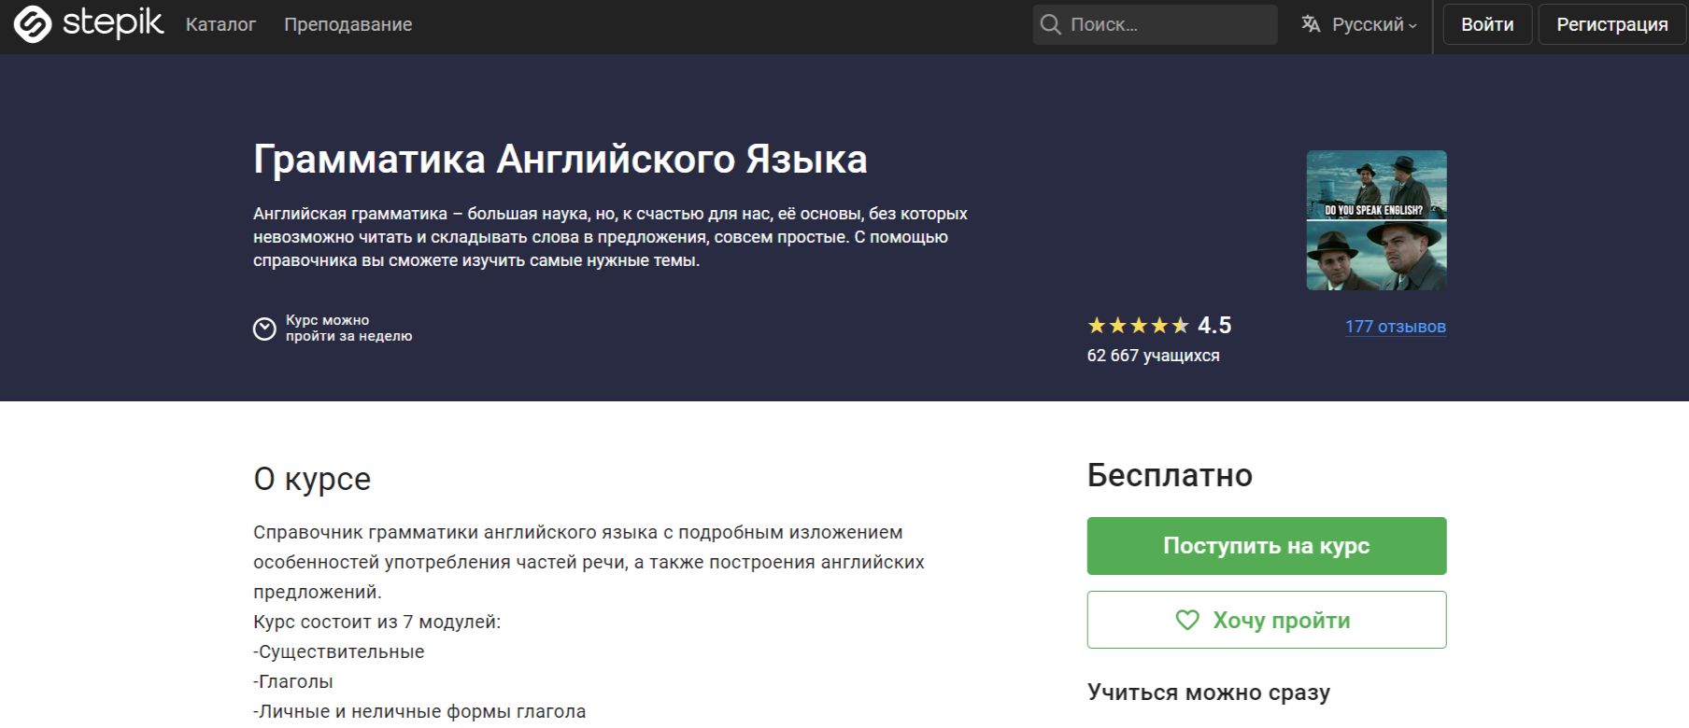Viewport: 1689px width, 728px height.
Task: Click the 4.5 rating value
Action: click(x=1214, y=326)
